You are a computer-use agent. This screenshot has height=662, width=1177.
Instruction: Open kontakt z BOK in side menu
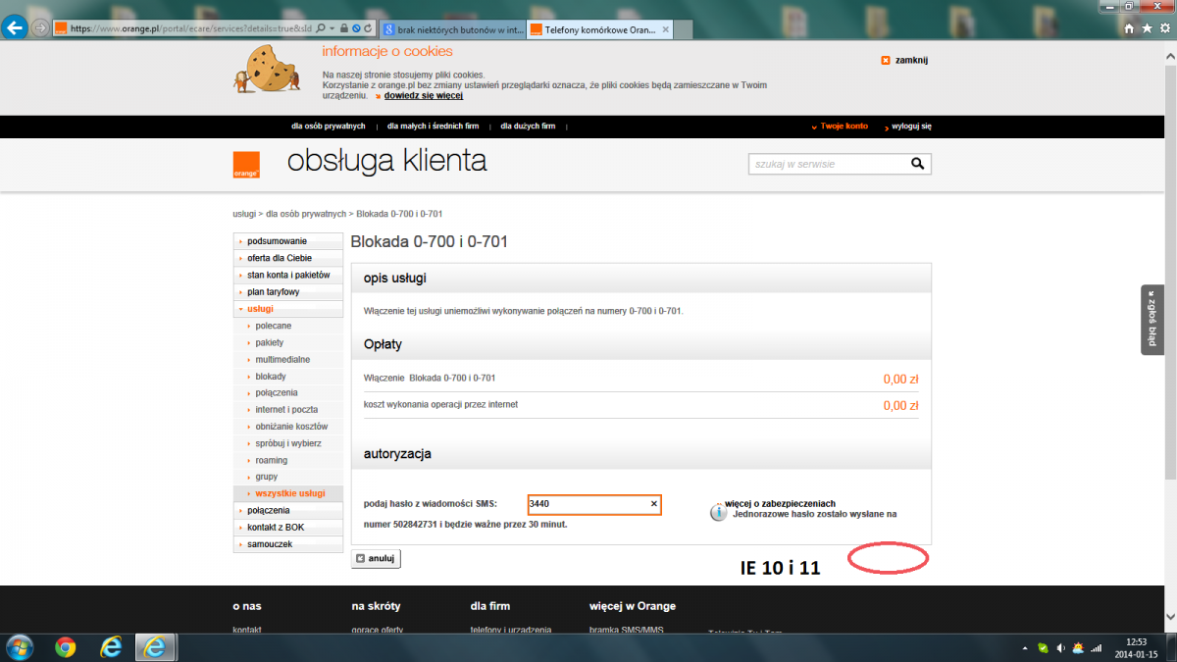(288, 528)
